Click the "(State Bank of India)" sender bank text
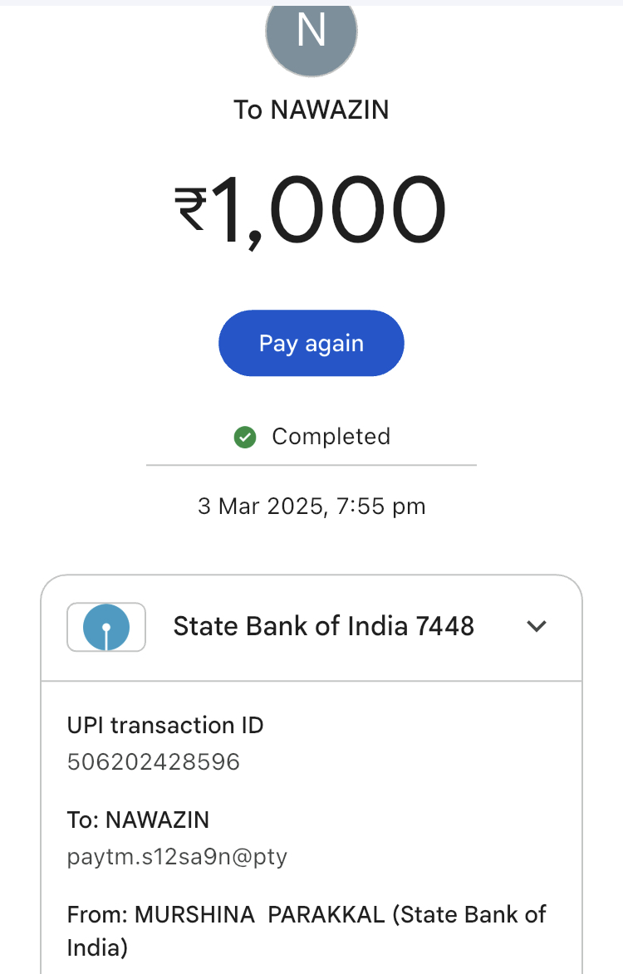The height and width of the screenshot is (974, 623). coord(468,915)
